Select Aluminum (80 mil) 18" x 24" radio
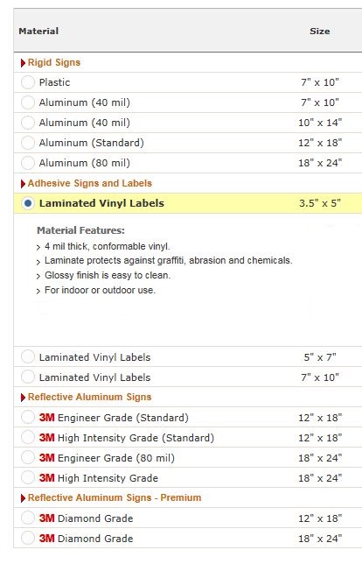 click(28, 163)
